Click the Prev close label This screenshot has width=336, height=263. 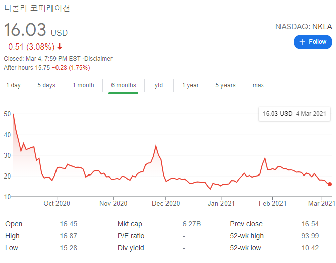pyautogui.click(x=246, y=224)
